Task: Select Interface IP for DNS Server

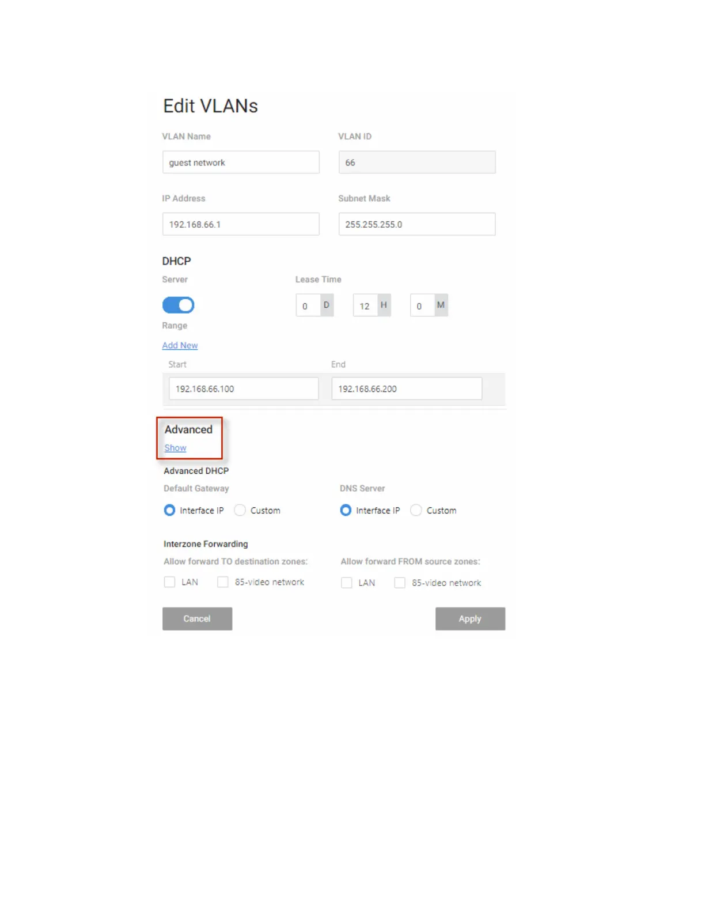Action: coord(346,510)
